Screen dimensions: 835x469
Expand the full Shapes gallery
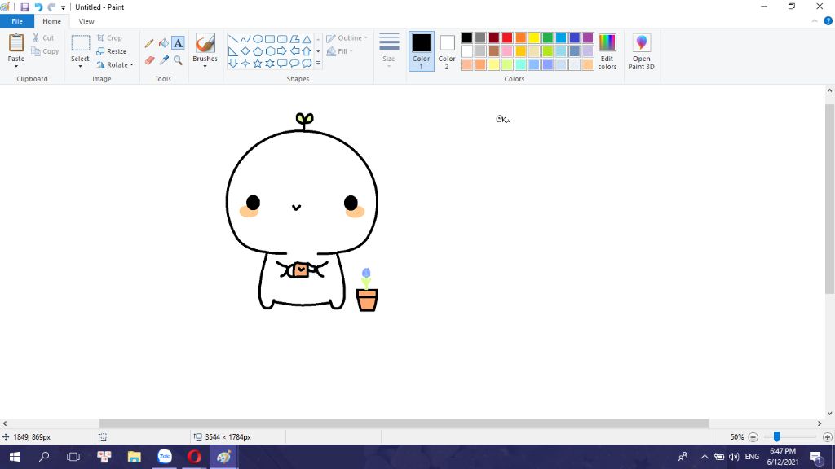pos(318,64)
